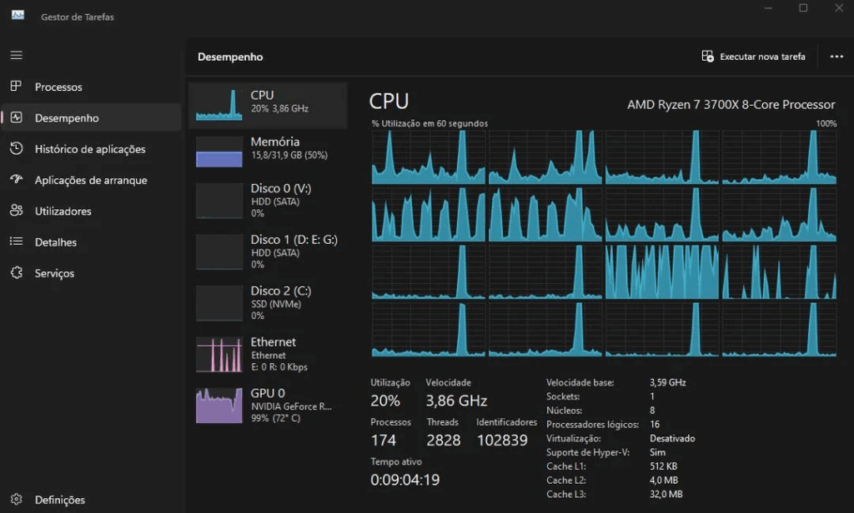Image resolution: width=854 pixels, height=513 pixels.
Task: Click the Processos sidebar icon
Action: 17,86
